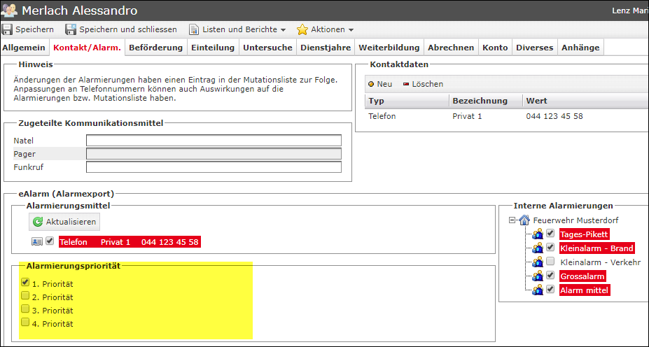Select the Feuerwehr Musterdorf tree label
Screen dimensions: 649x347
point(575,220)
